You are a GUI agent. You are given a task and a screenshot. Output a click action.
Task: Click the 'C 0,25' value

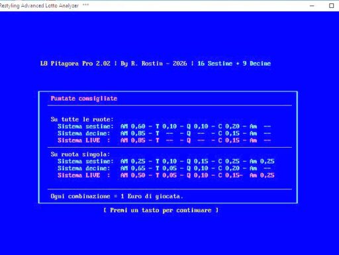(229, 162)
